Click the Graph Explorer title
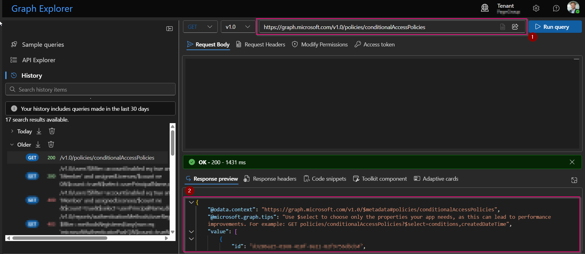The height and width of the screenshot is (254, 585). 42,9
